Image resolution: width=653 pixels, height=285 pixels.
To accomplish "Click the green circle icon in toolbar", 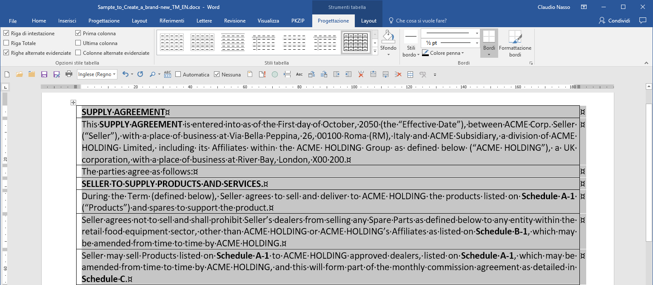I will point(275,74).
